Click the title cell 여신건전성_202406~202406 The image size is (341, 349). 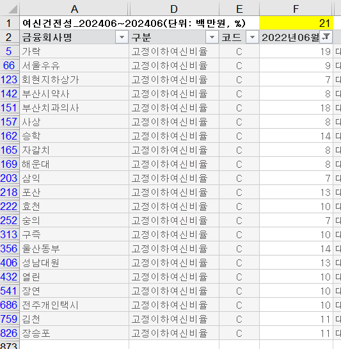[x=134, y=23]
